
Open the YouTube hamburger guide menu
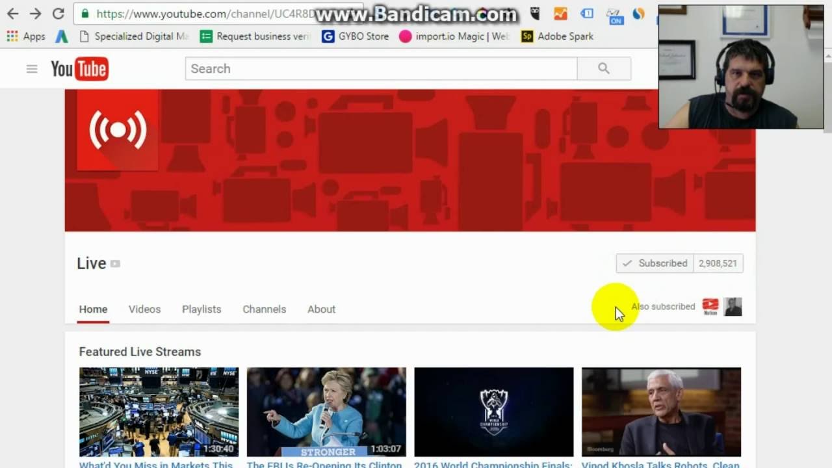32,69
